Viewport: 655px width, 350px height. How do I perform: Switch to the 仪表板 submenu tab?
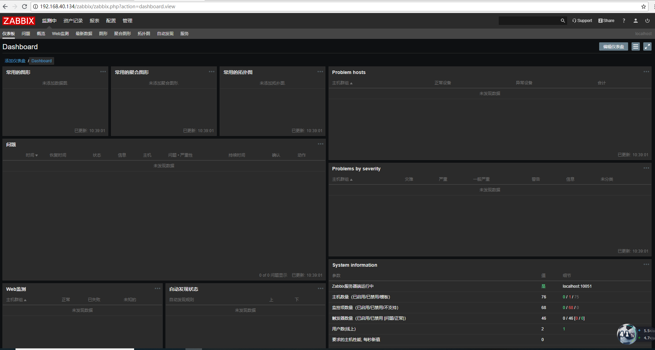point(9,34)
